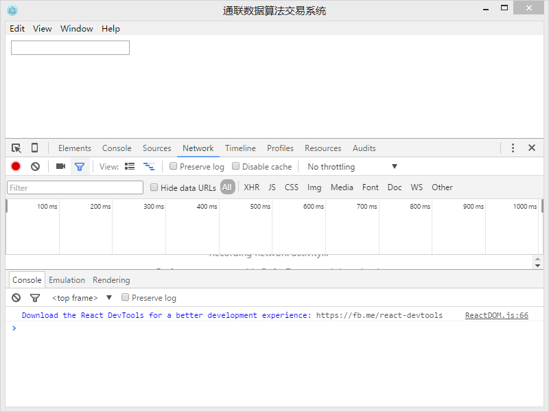Close the DevTools panel with X
549x412 pixels.
(x=532, y=148)
